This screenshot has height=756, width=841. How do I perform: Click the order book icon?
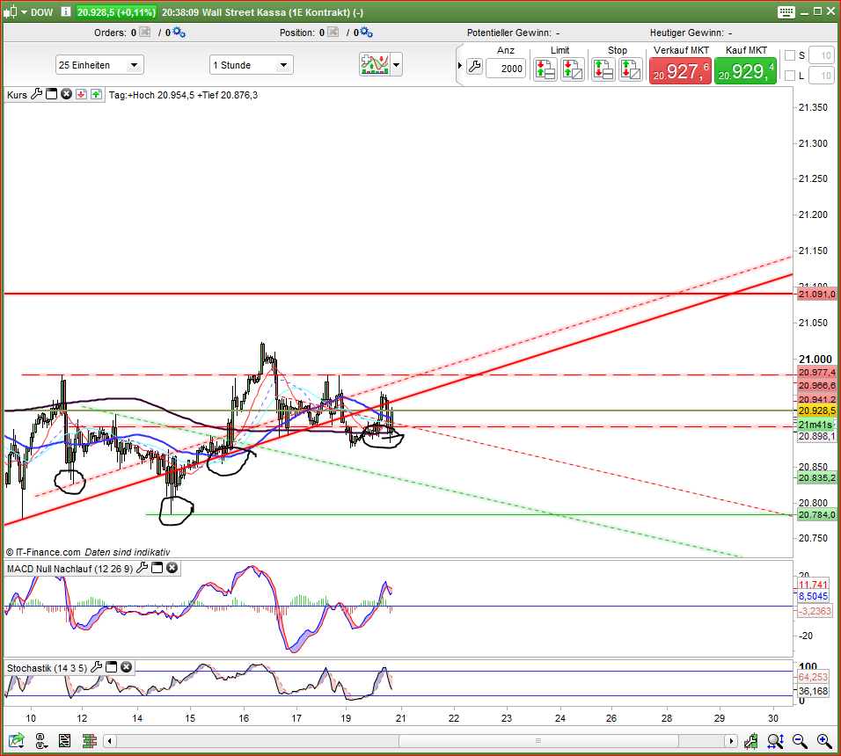[x=90, y=741]
